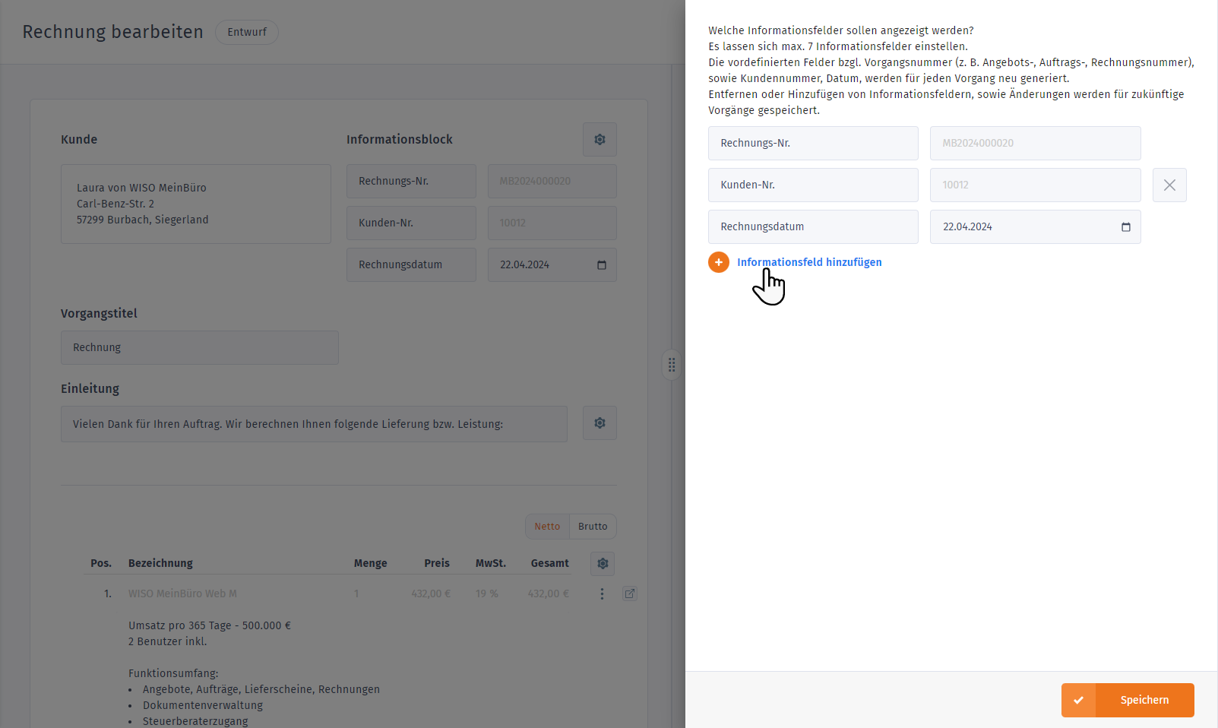Click MB2024000020 value field in side panel
1218x728 pixels.
point(1035,143)
